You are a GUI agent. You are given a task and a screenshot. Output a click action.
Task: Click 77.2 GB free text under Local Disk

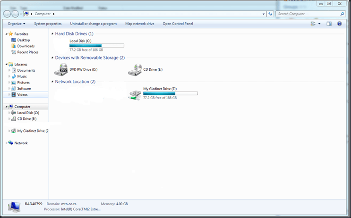click(x=86, y=50)
